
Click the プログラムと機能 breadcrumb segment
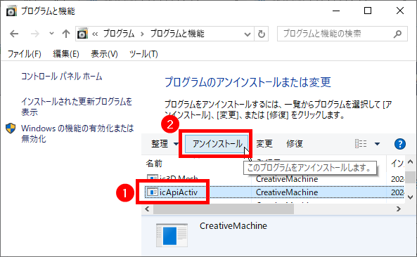(x=177, y=34)
